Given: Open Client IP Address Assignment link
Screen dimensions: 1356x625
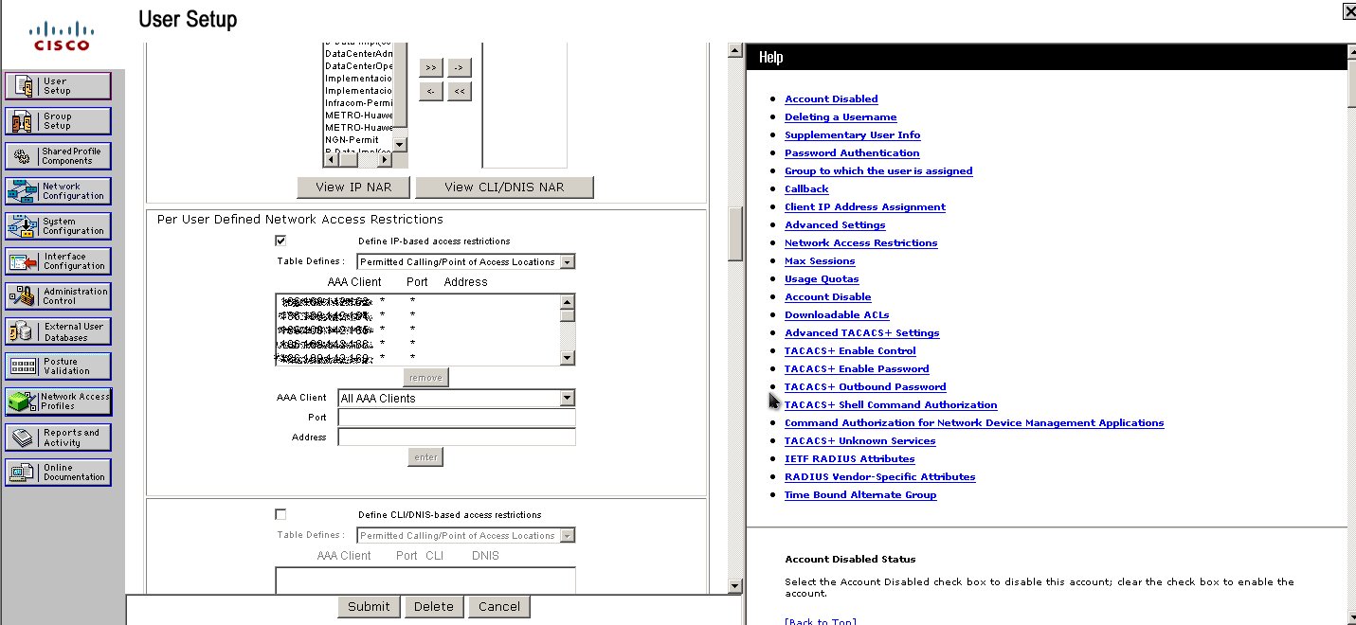Looking at the screenshot, I should [x=865, y=206].
